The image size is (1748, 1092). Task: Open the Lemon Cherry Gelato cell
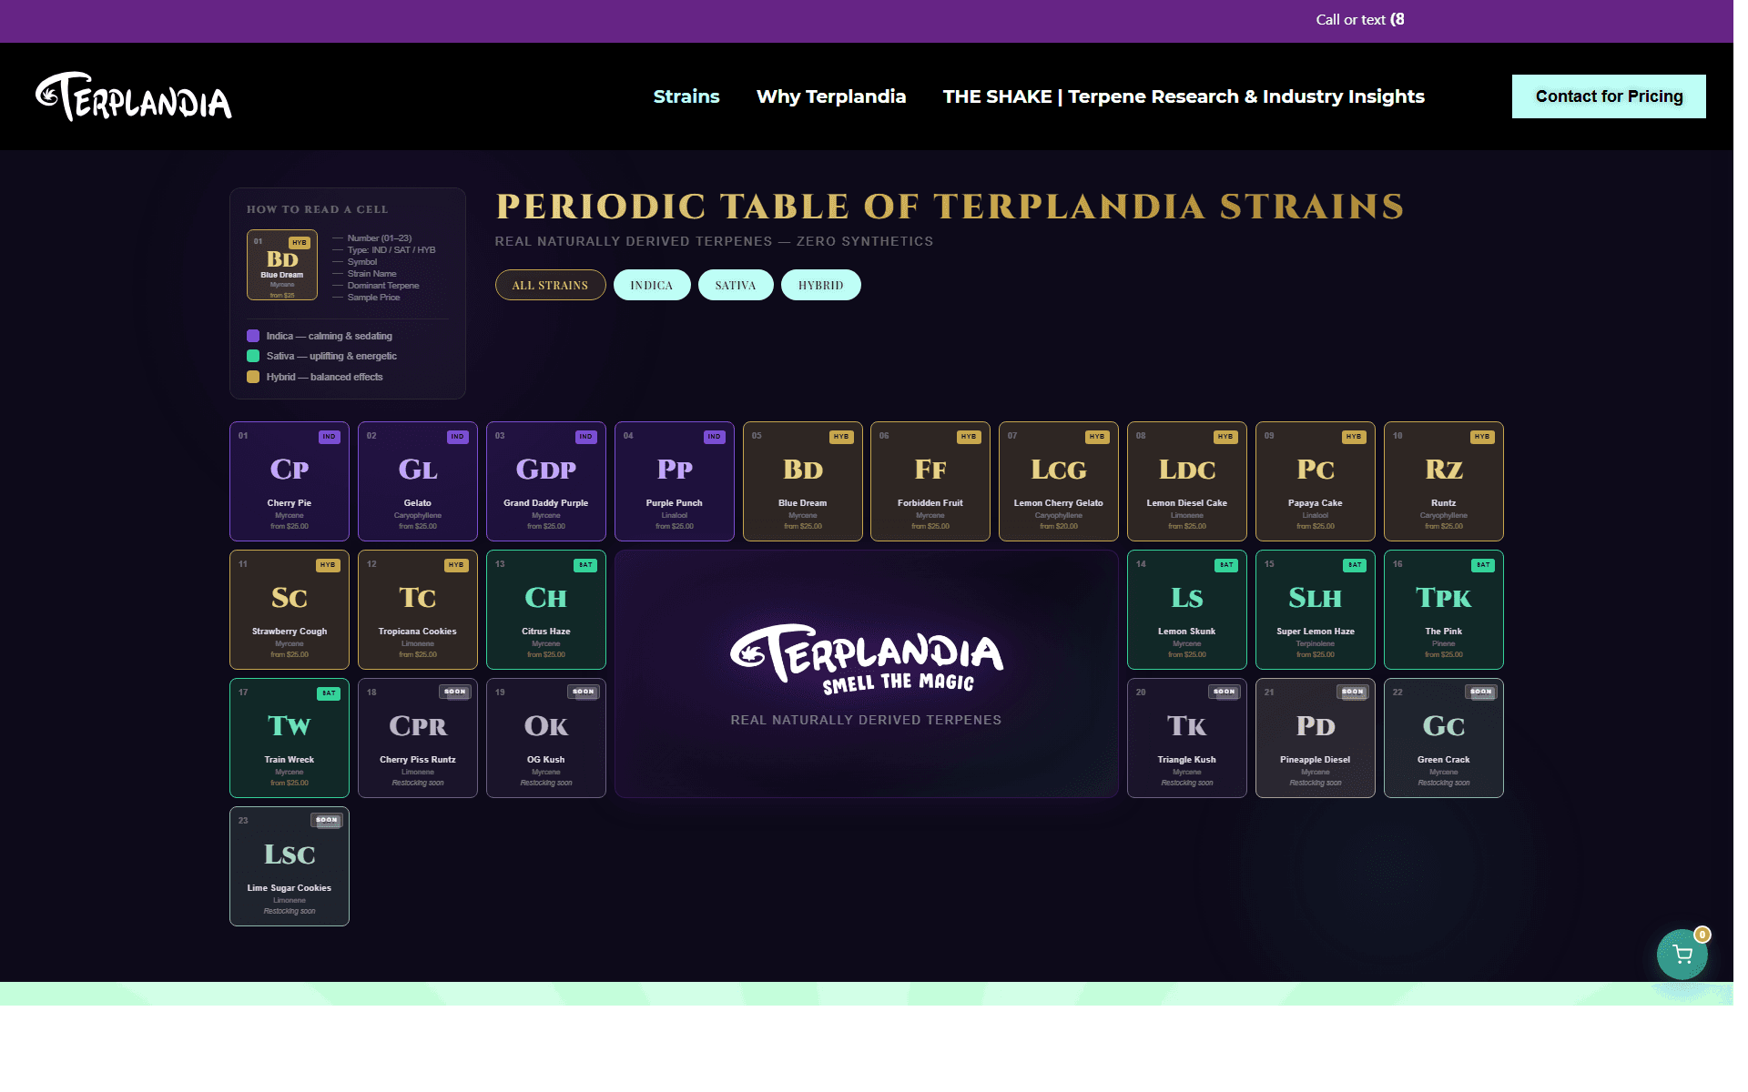[x=1059, y=481]
